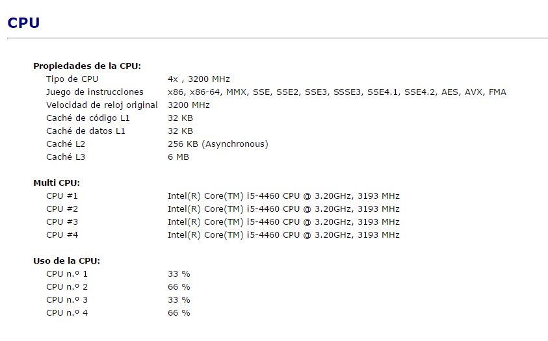Select the 6 MB cache value
The width and height of the screenshot is (548, 341).
178,157
